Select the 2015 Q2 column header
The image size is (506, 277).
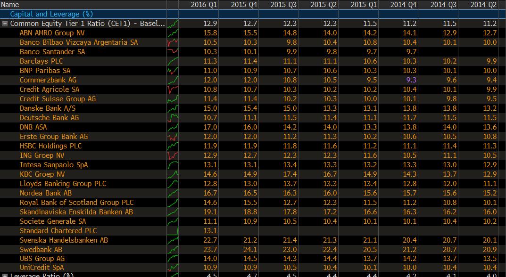pos(318,5)
